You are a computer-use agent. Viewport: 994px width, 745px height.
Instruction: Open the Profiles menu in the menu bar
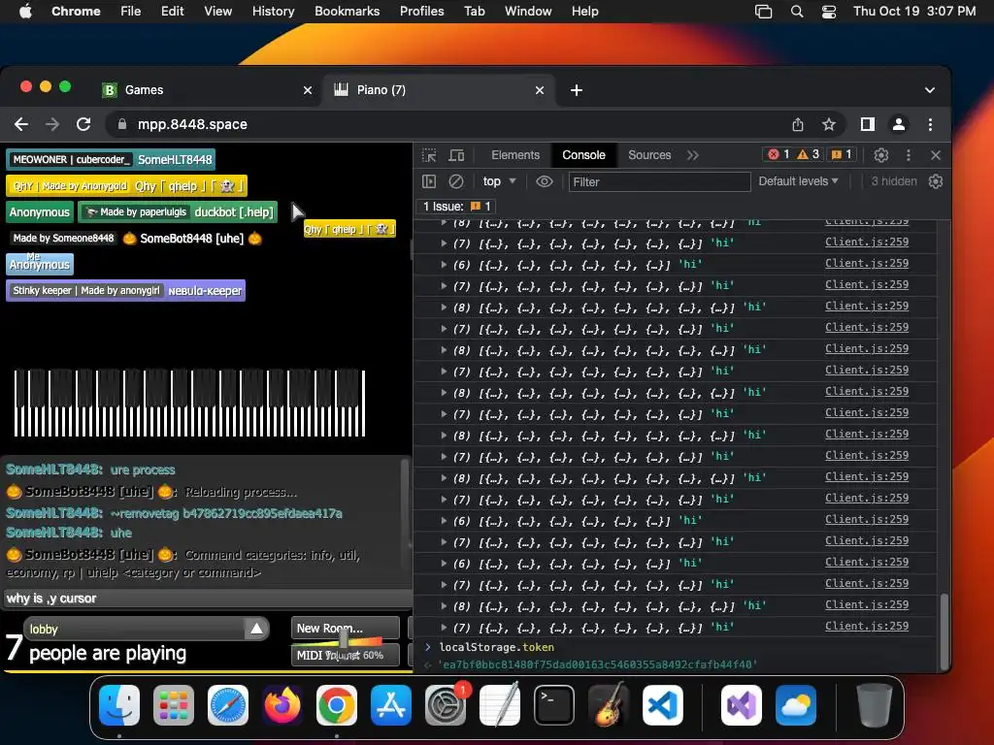coord(421,12)
